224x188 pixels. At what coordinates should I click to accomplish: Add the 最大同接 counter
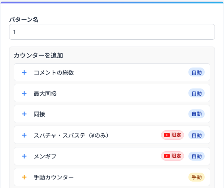coord(112,93)
